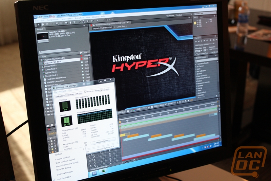Toggle From Current Time checkbox

(x=196, y=54)
